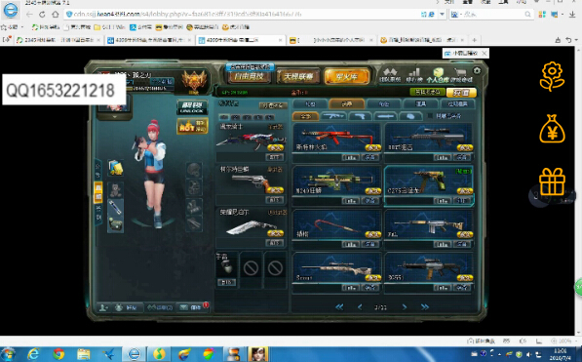
Task: Expand the arrow below the character portrait
Action: click(115, 116)
